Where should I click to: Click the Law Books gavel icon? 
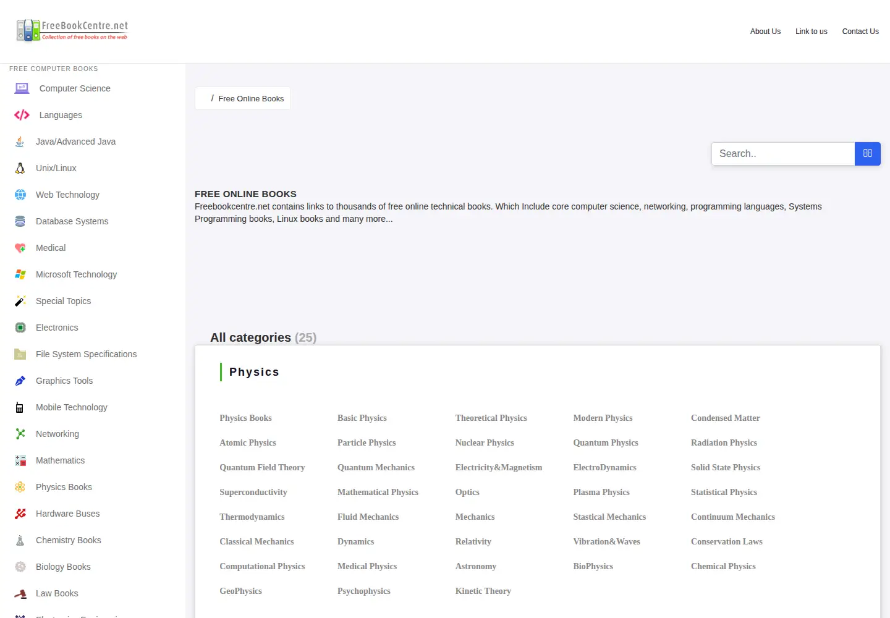20,593
